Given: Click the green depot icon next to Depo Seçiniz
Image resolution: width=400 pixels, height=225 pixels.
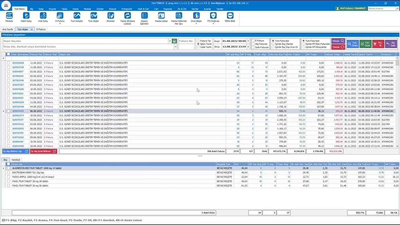Looking at the screenshot, I should pyautogui.click(x=174, y=41).
